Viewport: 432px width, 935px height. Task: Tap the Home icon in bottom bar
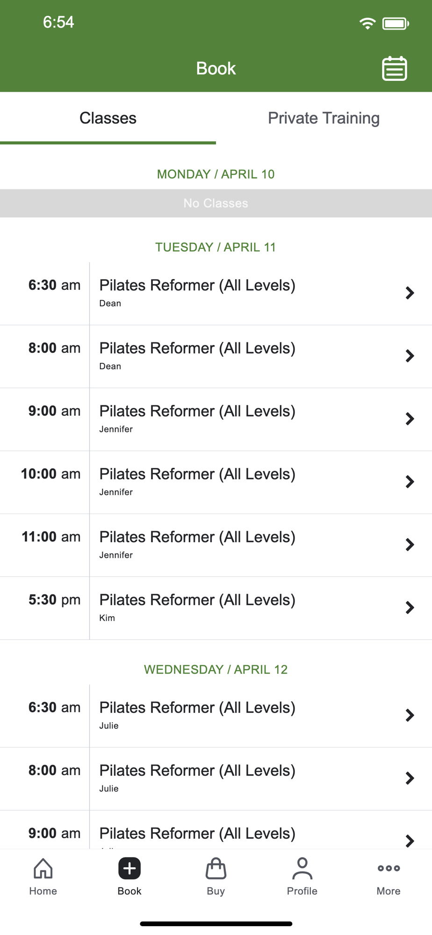coord(43,868)
